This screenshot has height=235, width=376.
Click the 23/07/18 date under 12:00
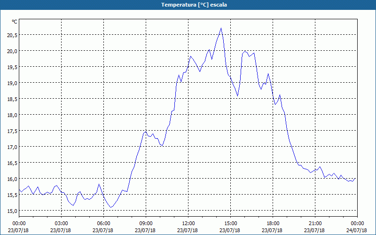coord(188,230)
